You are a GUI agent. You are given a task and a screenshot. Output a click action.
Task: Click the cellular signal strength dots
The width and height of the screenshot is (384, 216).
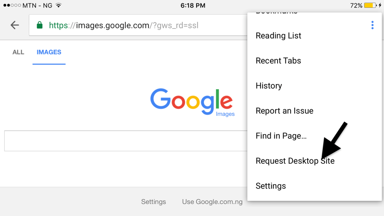(x=12, y=5)
